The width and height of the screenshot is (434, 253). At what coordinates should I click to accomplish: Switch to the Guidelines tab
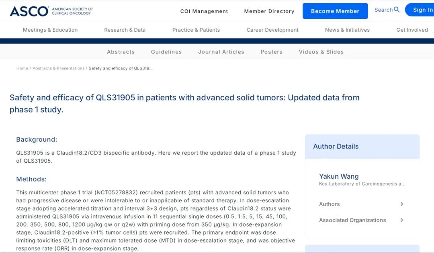point(166,52)
